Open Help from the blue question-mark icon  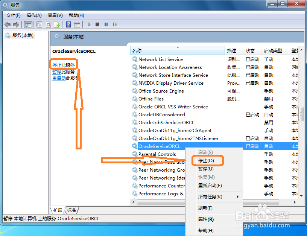click(x=68, y=25)
